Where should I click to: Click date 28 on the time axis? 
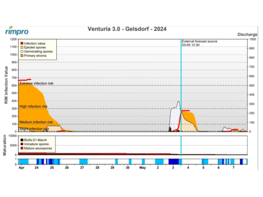97,168
